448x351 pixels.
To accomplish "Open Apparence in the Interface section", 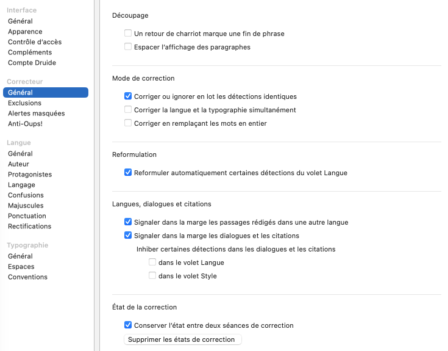I will [25, 32].
